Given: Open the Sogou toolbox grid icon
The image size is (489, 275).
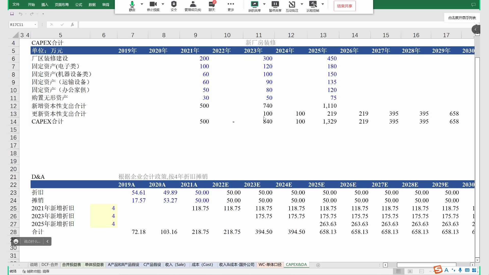Looking at the screenshot, I should coord(474,270).
